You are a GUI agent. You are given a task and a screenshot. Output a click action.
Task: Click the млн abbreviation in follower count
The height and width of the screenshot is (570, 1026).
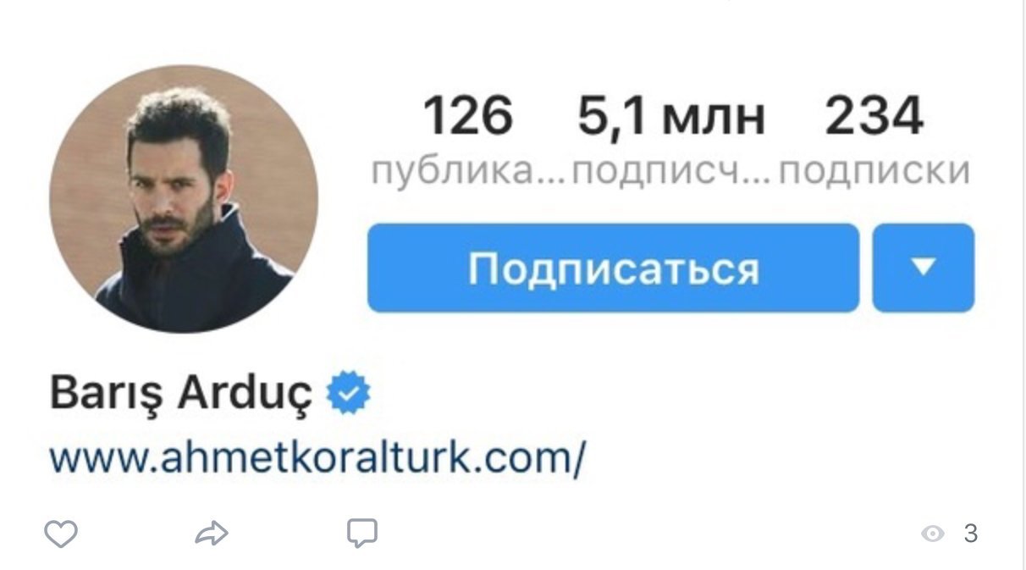(x=714, y=120)
